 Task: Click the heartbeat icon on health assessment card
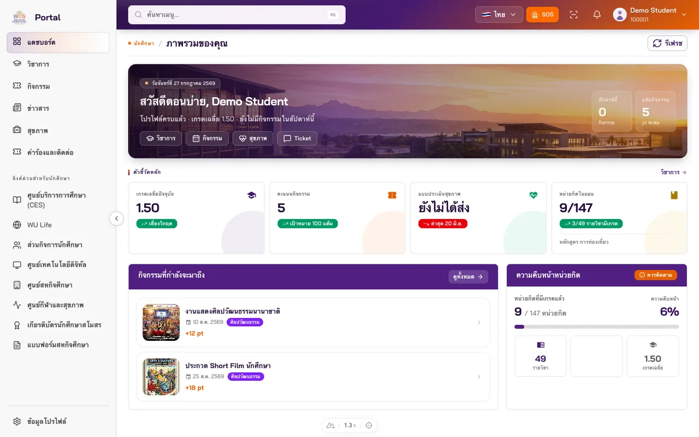(x=533, y=195)
